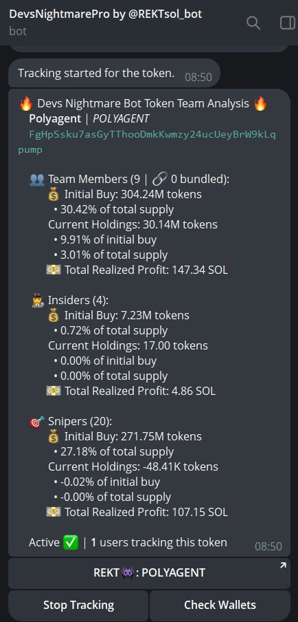Open Check Wallets
Image resolution: width=298 pixels, height=622 pixels.
(220, 605)
